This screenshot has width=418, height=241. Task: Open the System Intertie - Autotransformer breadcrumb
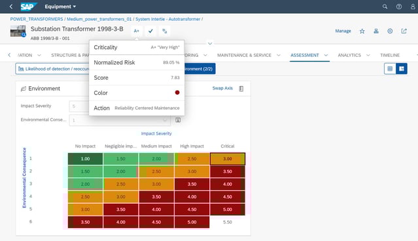coord(167,19)
